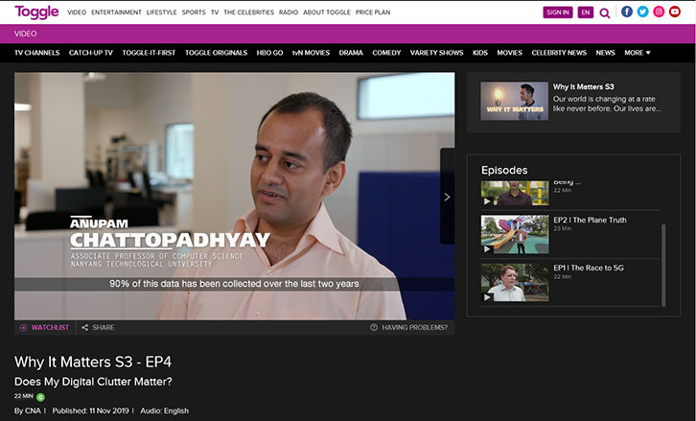Click the 'Audio: English' text
This screenshot has width=696, height=421.
(164, 410)
